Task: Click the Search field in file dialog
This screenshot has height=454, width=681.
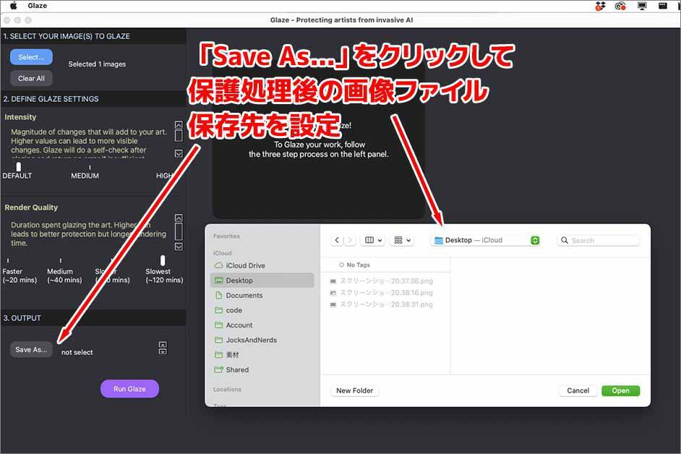Action: (x=601, y=240)
